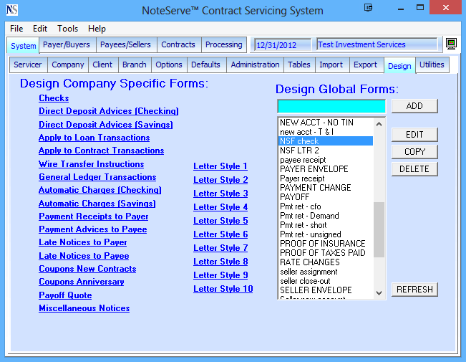This screenshot has width=466, height=362.
Task: Click the REFRESH button
Action: point(414,290)
